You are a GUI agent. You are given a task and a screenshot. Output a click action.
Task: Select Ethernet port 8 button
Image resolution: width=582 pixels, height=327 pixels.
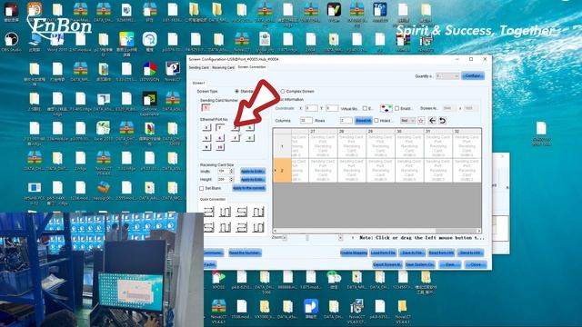250,137
